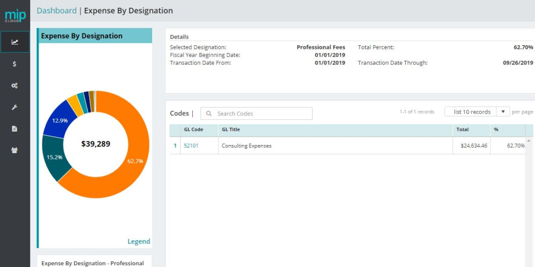The image size is (535, 267).
Task: Select the list 10 records combo box
Action: pos(477,111)
